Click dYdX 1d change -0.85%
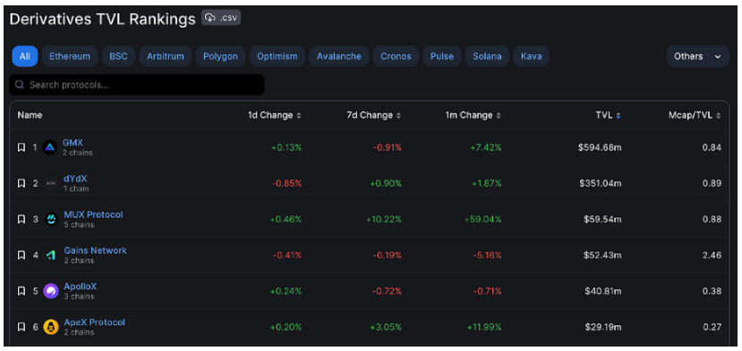The width and height of the screenshot is (742, 351). coord(286,184)
